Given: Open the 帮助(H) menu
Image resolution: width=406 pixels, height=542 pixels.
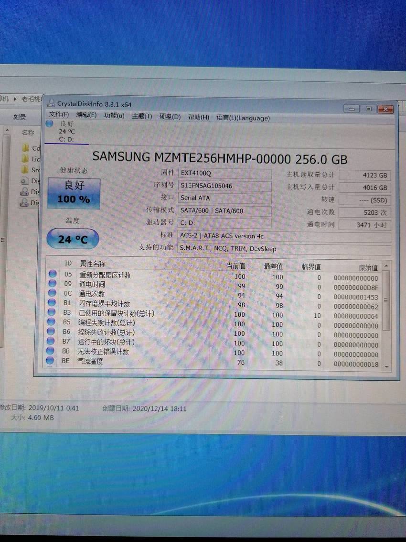Looking at the screenshot, I should coord(199,117).
